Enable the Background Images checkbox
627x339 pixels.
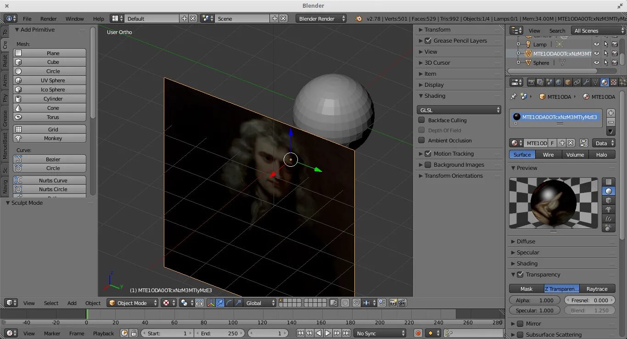[428, 164]
